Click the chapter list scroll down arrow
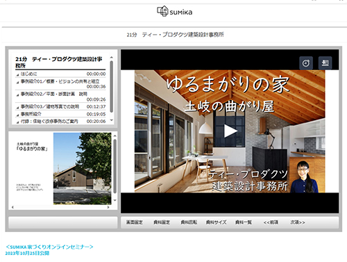This screenshot has height=262, width=347. pyautogui.click(x=112, y=120)
